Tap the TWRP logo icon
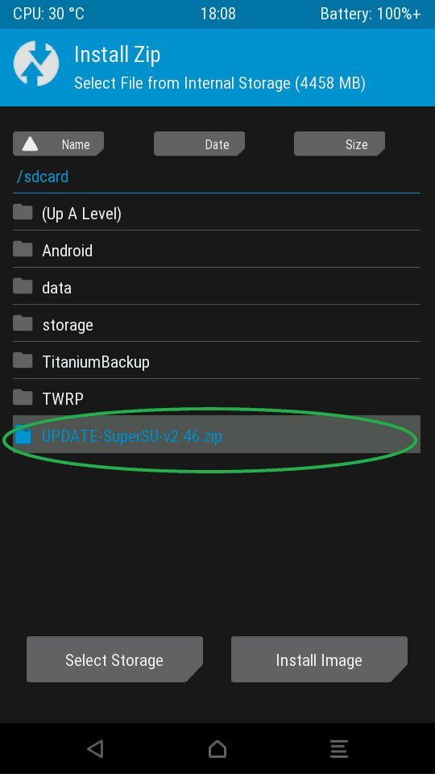Screen dimensions: 435x774 coord(36,64)
